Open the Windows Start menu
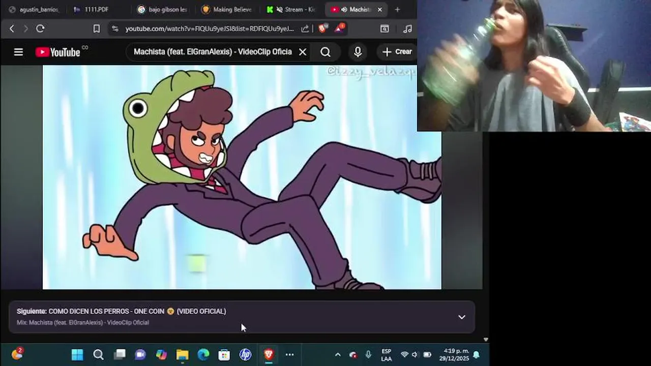The width and height of the screenshot is (651, 366). click(x=77, y=354)
